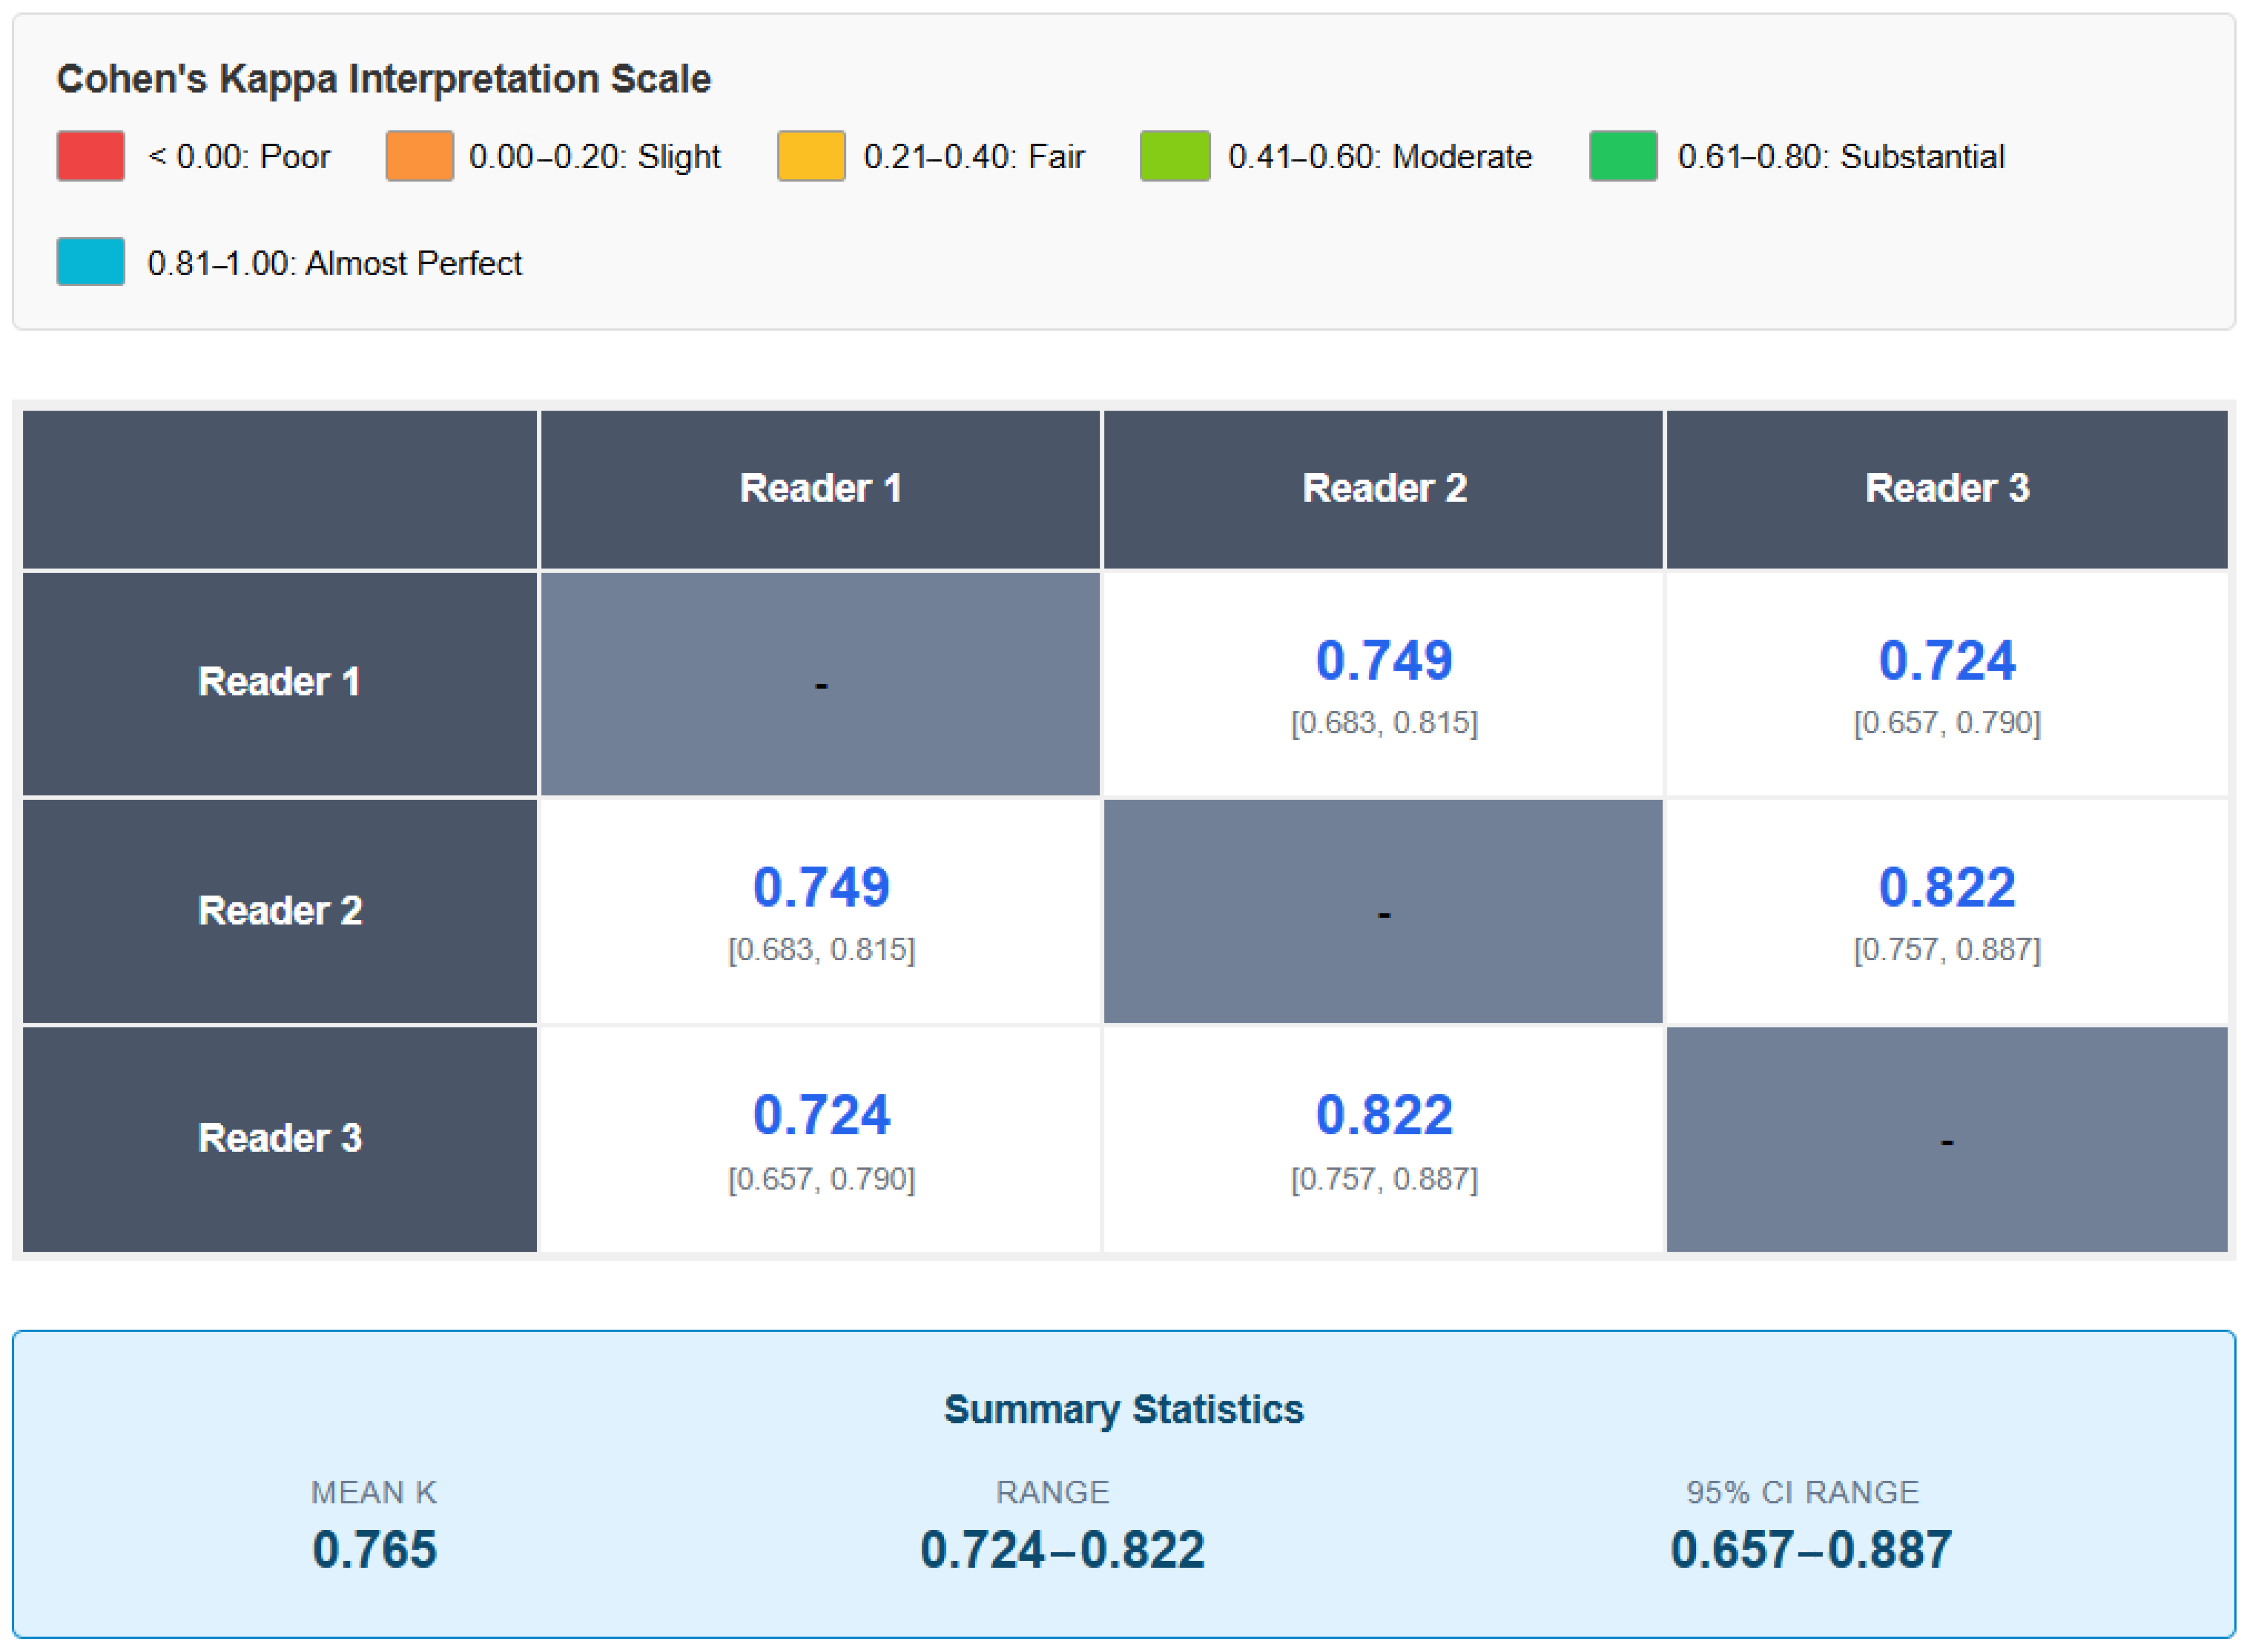This screenshot has height=1652, width=2251.
Task: Select the green Substantial legend swatch
Action: pos(1622,156)
